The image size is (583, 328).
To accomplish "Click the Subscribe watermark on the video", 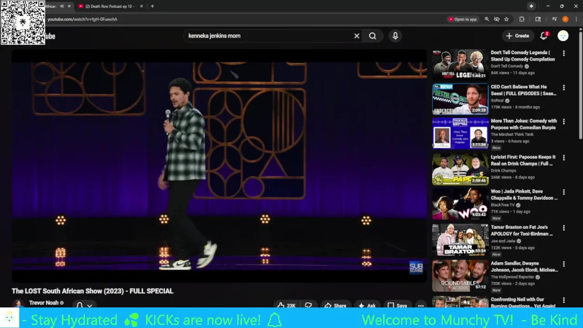I will click(416, 267).
